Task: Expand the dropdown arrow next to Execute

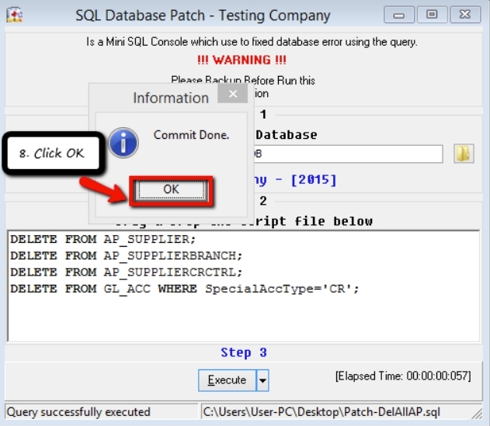Action: tap(262, 380)
